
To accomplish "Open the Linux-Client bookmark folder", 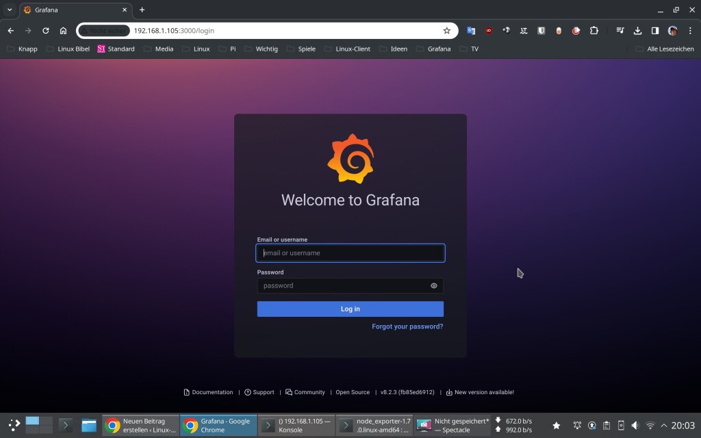I will (x=347, y=49).
